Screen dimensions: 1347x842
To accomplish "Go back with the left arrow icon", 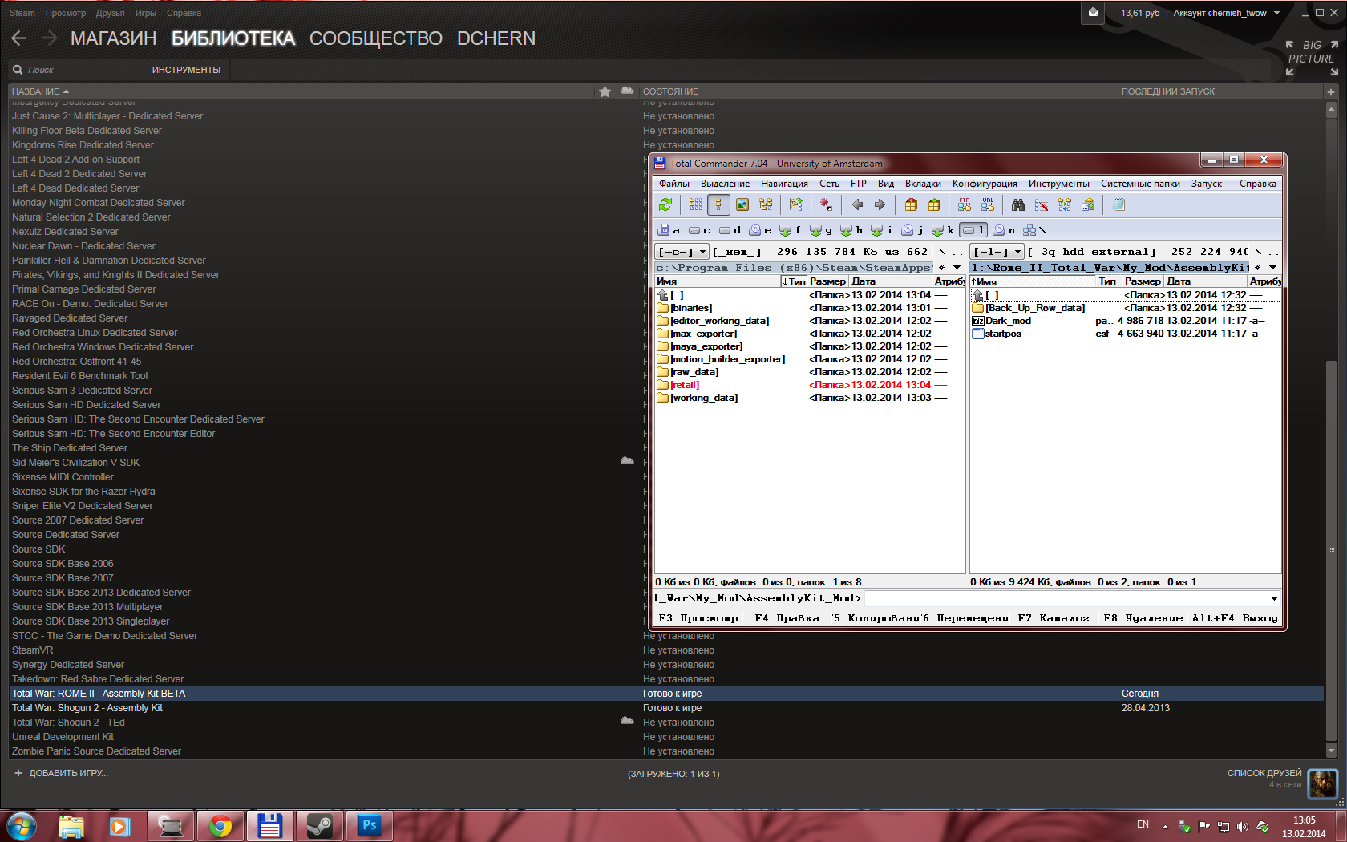I will click(856, 205).
